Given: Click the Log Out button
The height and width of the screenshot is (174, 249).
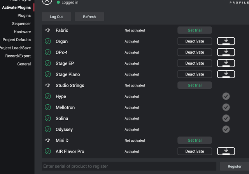Looking at the screenshot, I should pyautogui.click(x=56, y=16).
